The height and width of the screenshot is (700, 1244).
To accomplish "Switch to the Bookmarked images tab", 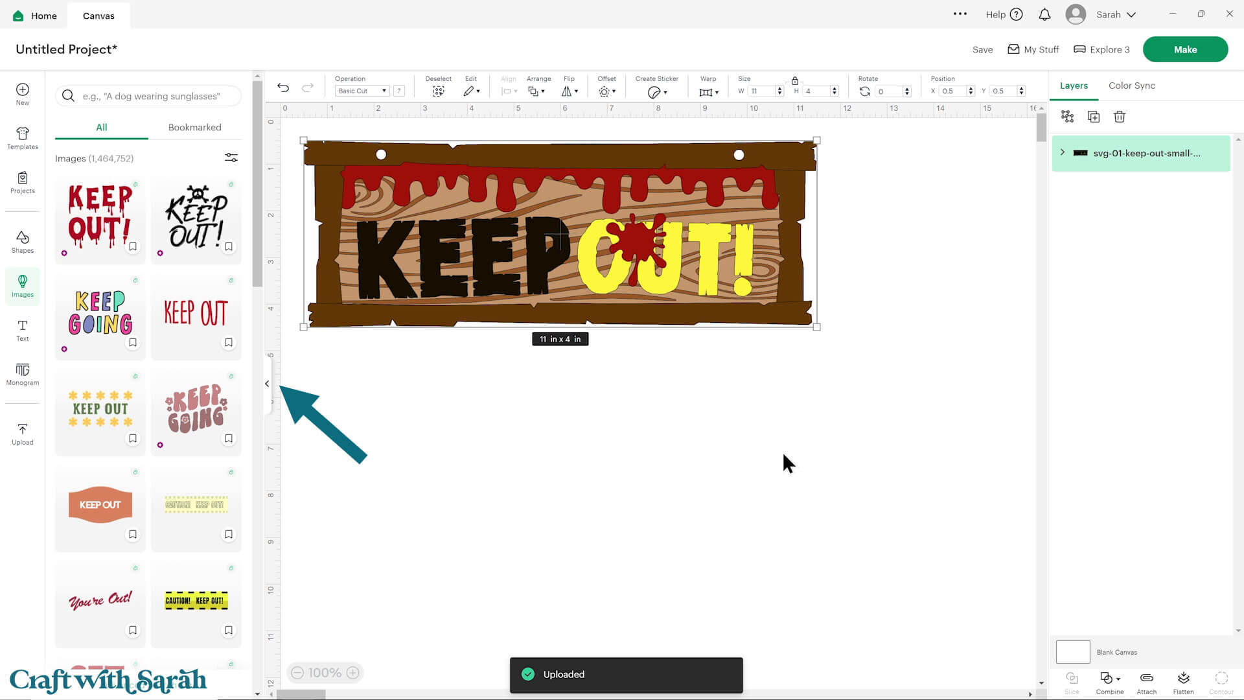I will [194, 127].
